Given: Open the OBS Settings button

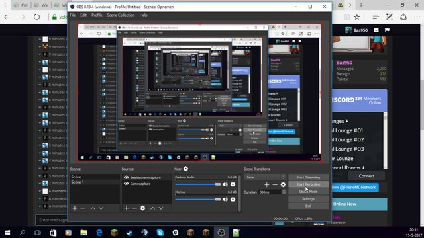Looking at the screenshot, I should click(308, 199).
